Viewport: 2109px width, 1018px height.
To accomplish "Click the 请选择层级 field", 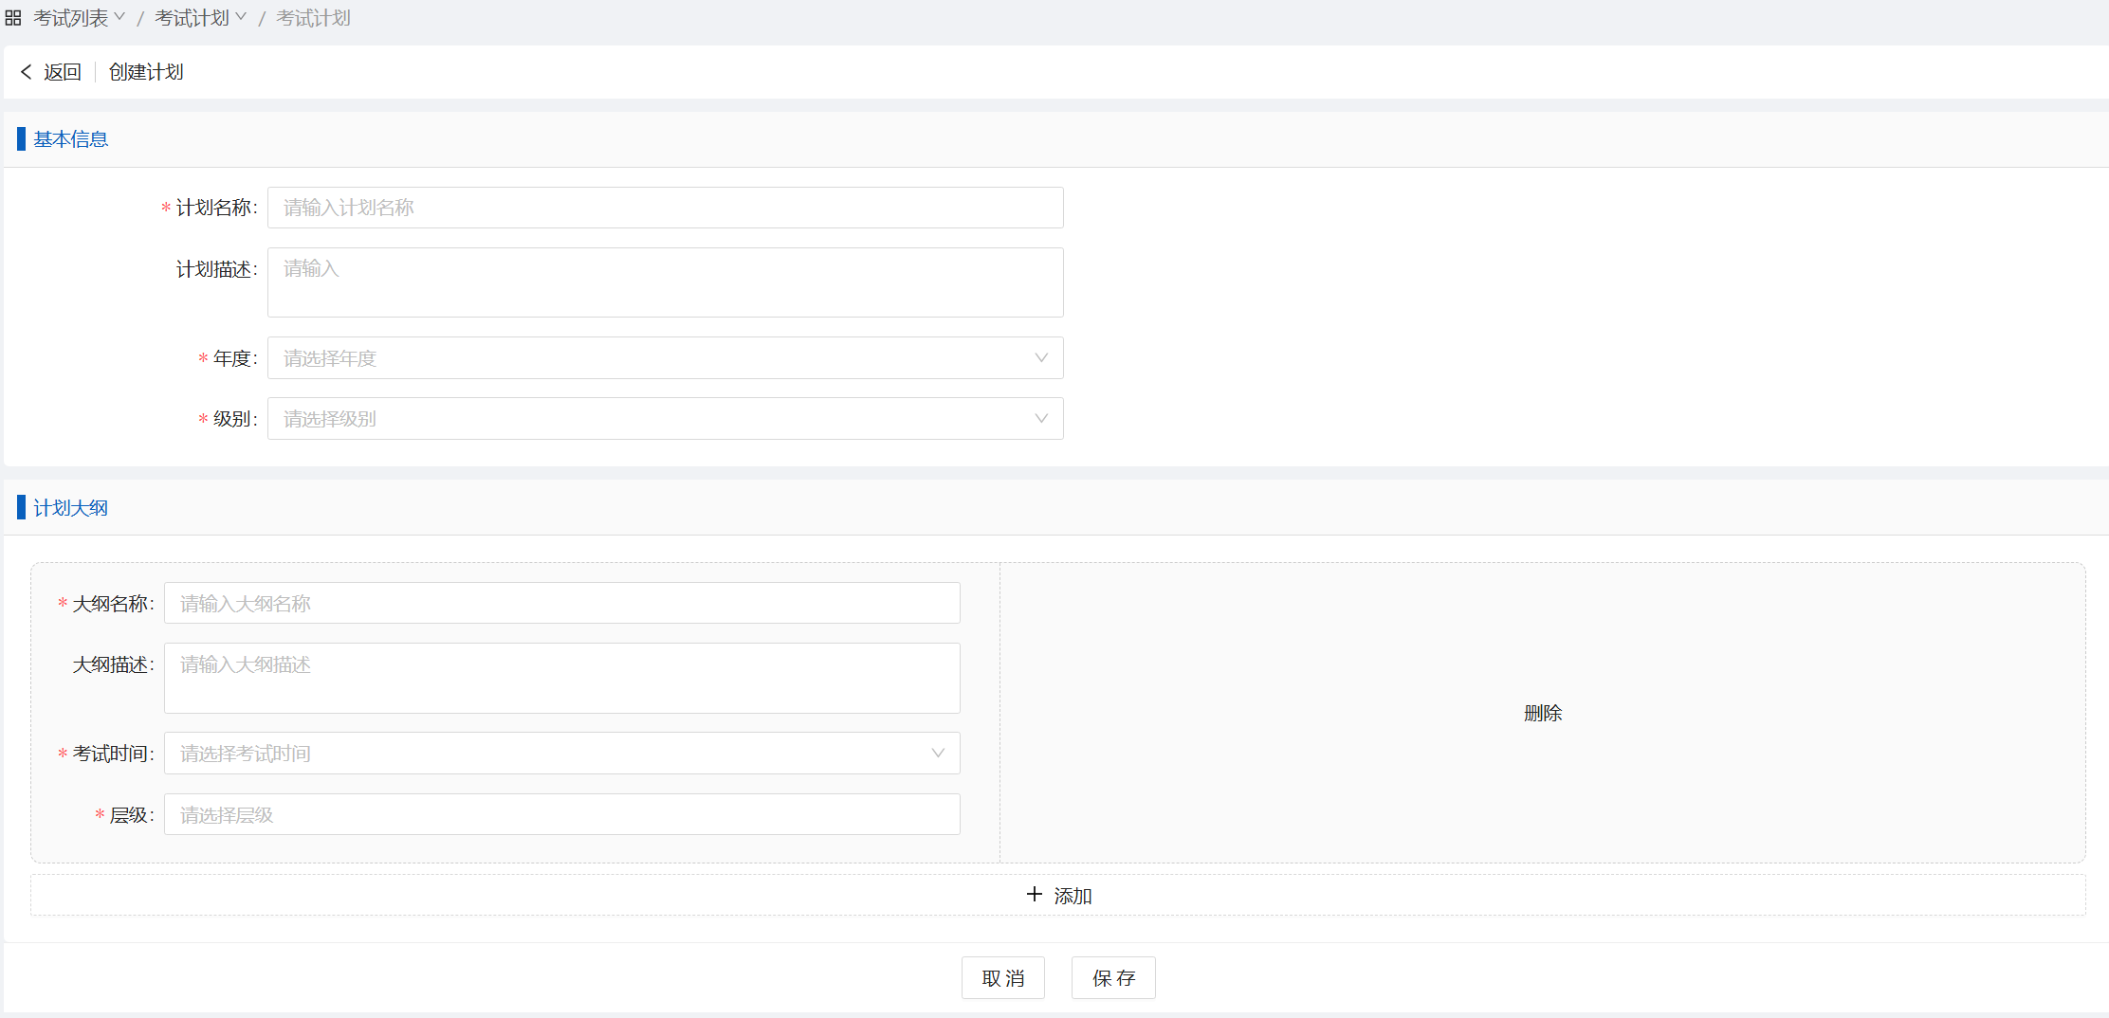I will click(561, 815).
